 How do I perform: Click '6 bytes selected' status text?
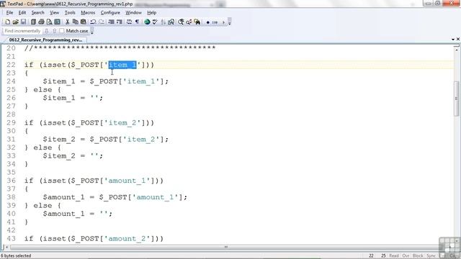(16, 256)
